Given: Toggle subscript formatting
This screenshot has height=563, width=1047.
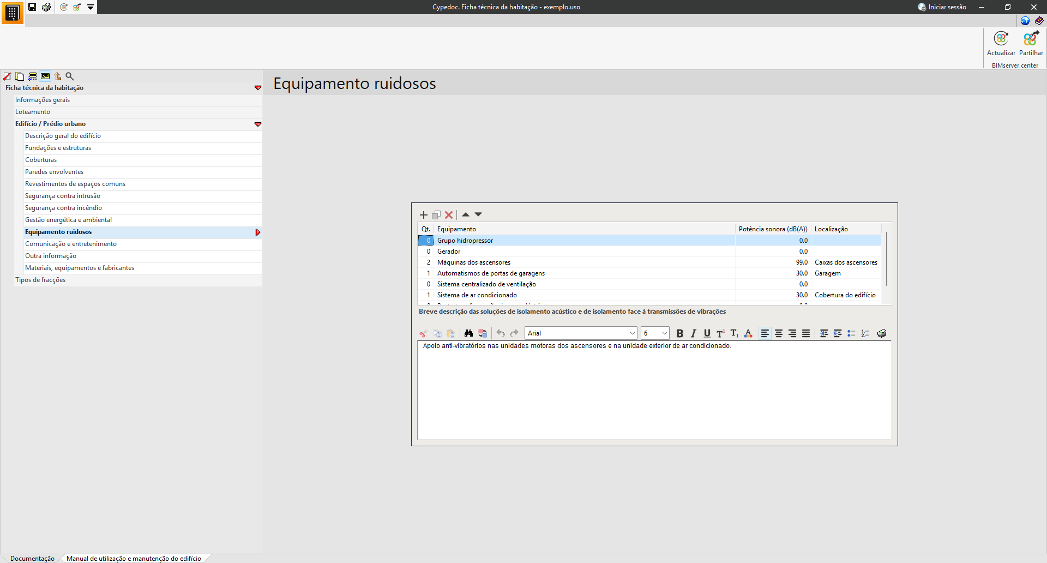Looking at the screenshot, I should pyautogui.click(x=735, y=333).
